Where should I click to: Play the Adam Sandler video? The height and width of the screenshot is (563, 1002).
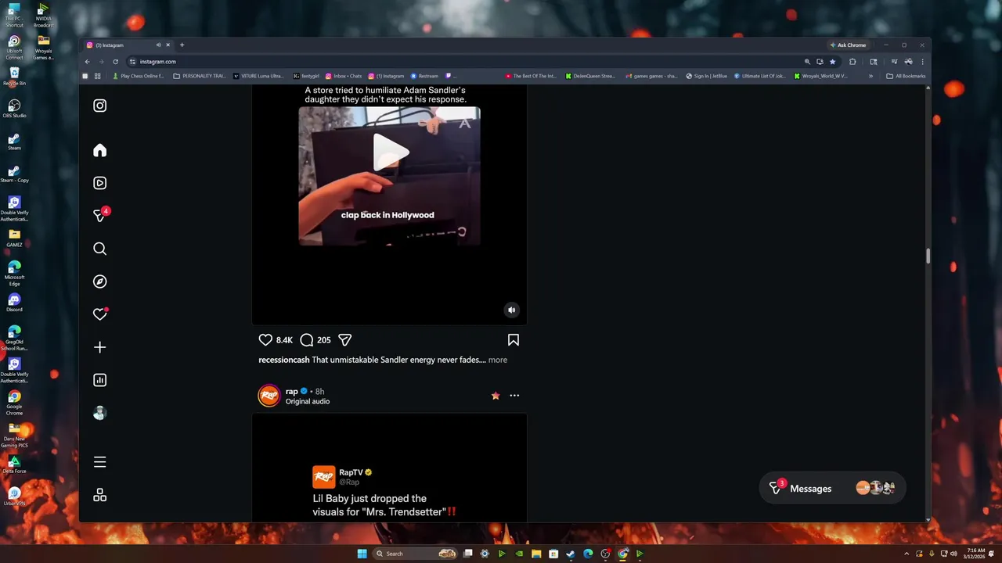click(x=389, y=152)
